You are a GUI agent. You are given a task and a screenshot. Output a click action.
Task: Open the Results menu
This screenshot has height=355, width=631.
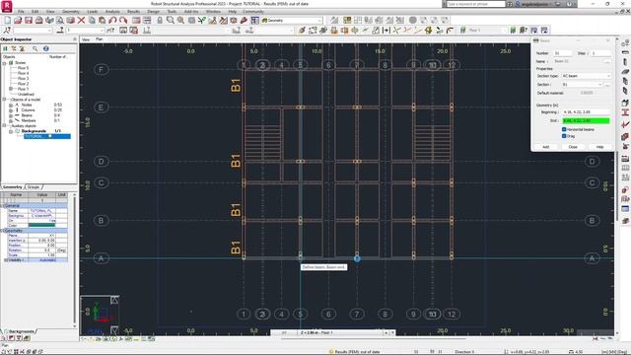(133, 12)
